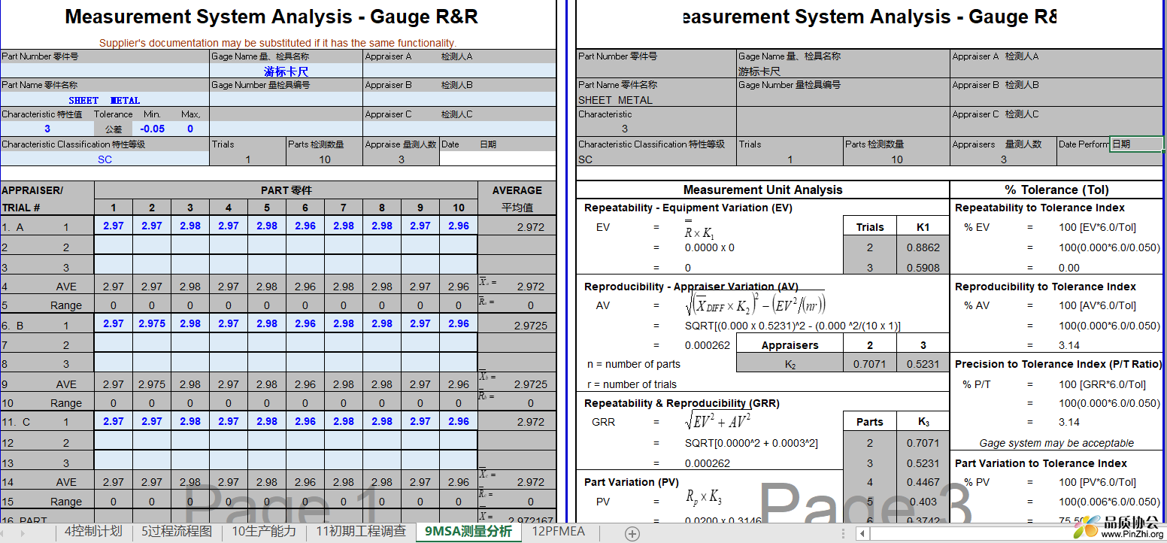Click the K1 value 0.8862
Image resolution: width=1167 pixels, height=543 pixels.
923,247
